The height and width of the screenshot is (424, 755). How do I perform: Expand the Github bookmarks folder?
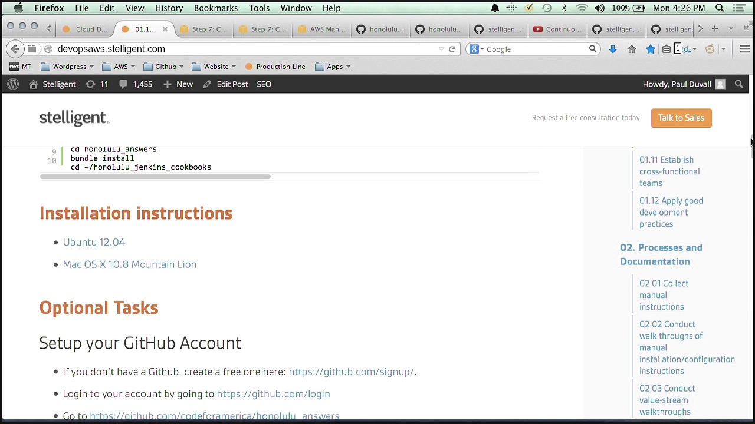(x=163, y=67)
